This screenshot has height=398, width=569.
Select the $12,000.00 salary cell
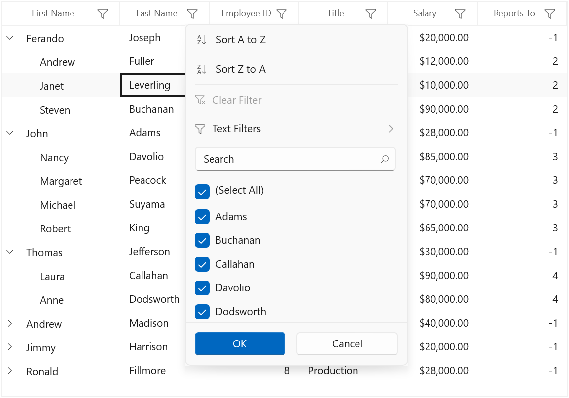tap(444, 61)
